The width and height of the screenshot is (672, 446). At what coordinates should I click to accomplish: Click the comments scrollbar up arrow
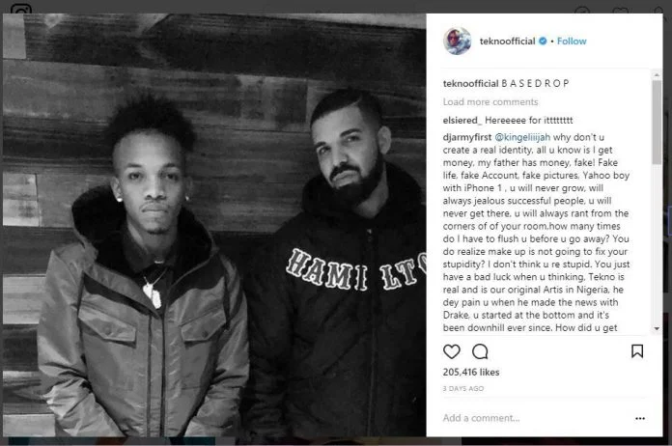pyautogui.click(x=657, y=75)
